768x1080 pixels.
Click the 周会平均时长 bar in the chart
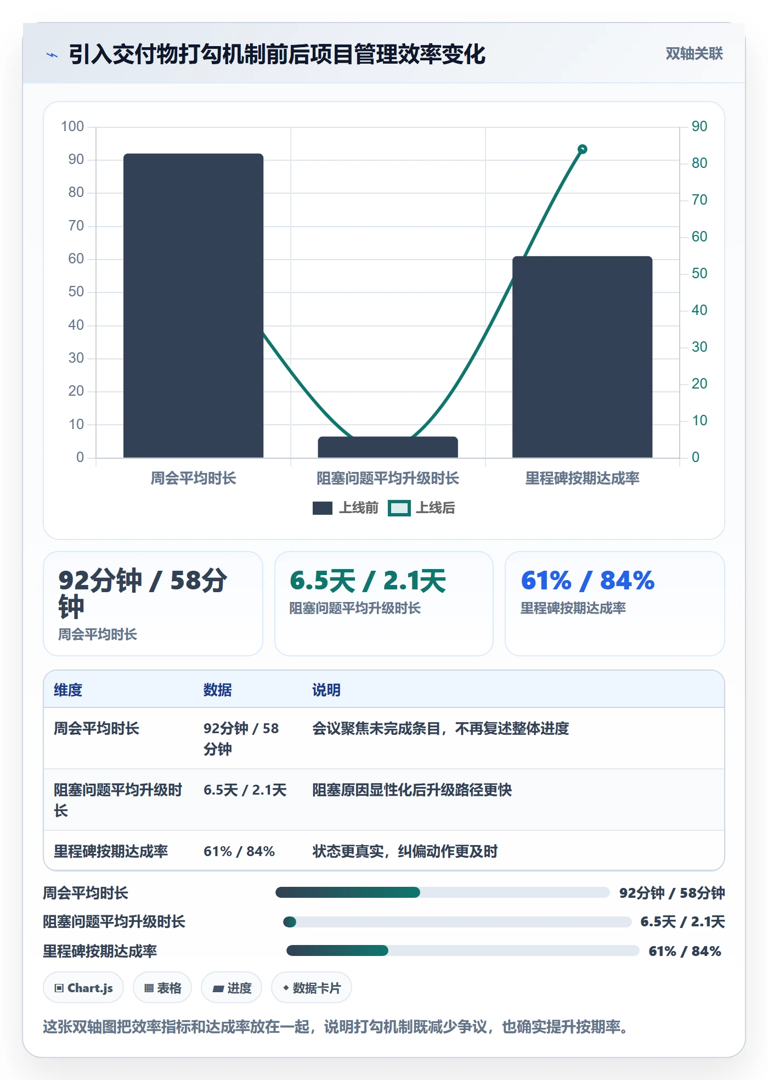193,306
